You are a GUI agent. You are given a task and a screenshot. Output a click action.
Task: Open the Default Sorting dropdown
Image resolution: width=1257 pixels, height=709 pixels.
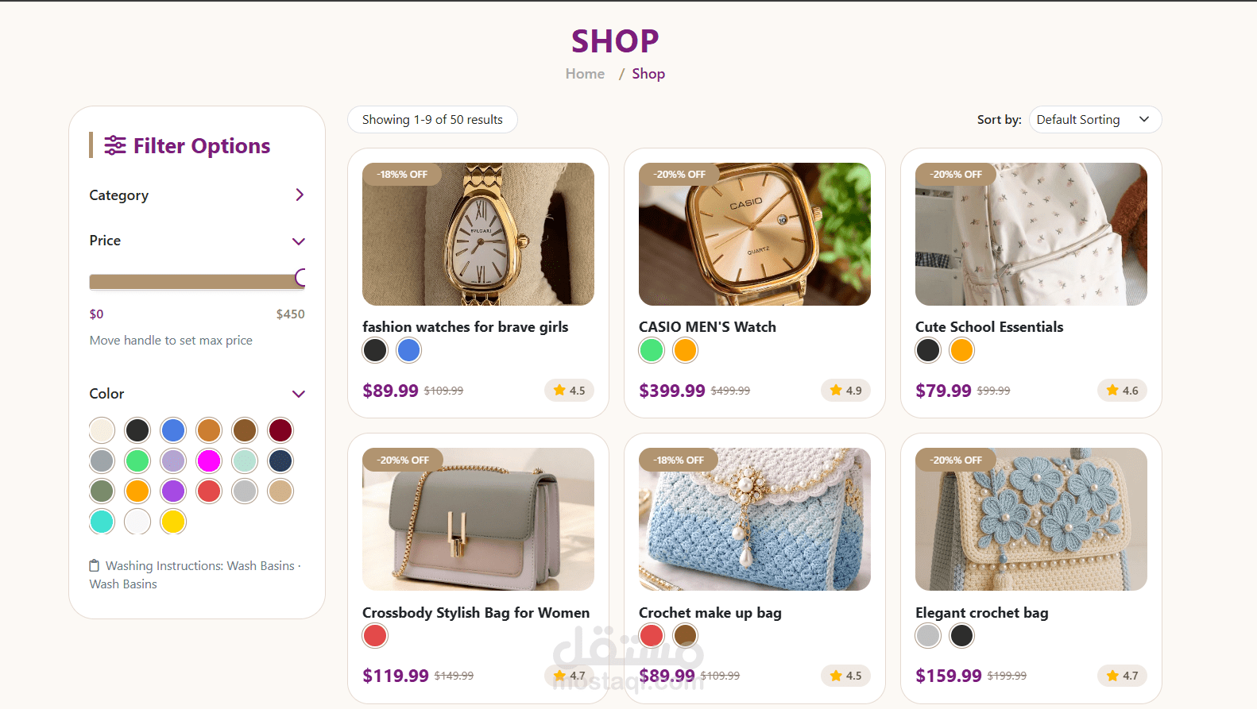1094,120
